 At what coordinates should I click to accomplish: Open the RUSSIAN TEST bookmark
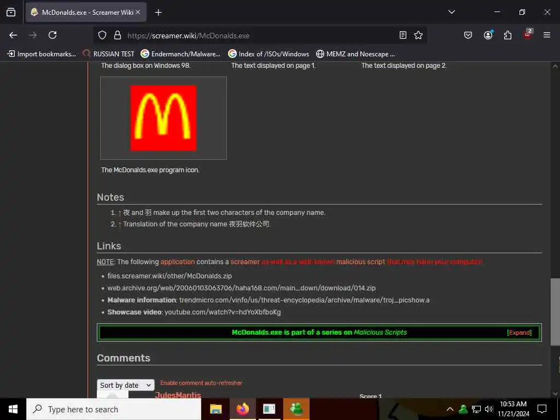(109, 54)
